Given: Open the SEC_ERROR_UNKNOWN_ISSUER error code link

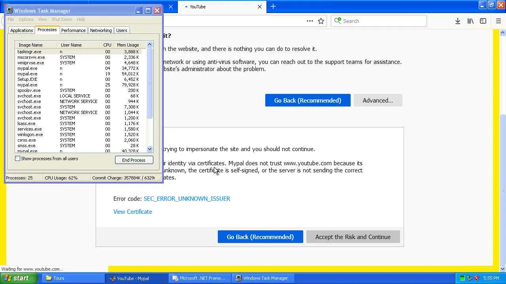Looking at the screenshot, I should click(x=187, y=198).
